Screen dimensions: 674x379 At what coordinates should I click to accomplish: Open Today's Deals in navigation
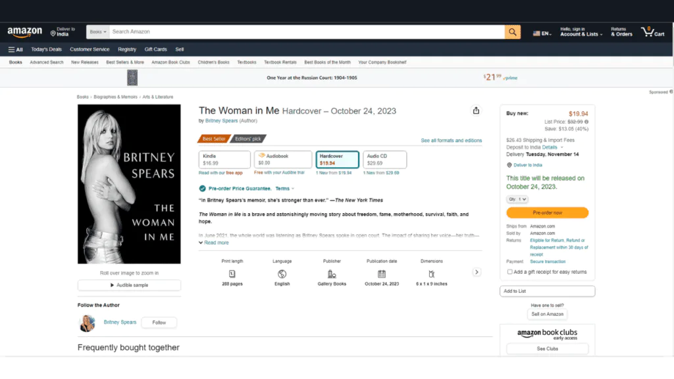click(47, 49)
